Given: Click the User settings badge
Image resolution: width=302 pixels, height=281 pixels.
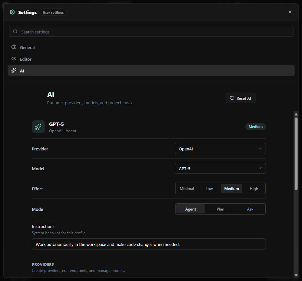Looking at the screenshot, I should (x=53, y=12).
